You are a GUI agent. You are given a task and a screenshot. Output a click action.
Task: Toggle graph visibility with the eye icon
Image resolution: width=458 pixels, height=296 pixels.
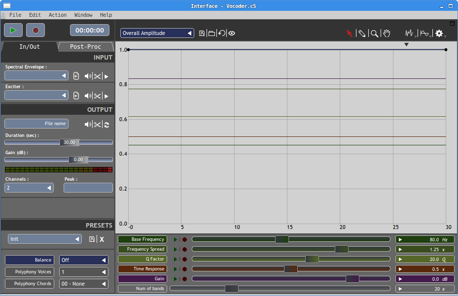[x=232, y=33]
